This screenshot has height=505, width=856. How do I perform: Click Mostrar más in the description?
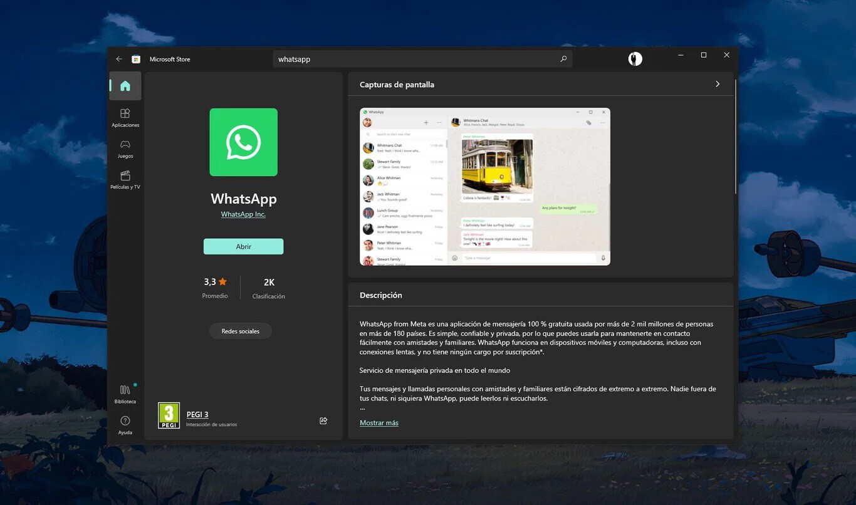378,422
